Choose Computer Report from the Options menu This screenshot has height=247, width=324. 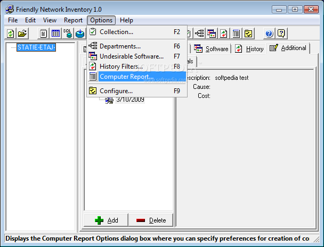tap(137, 77)
